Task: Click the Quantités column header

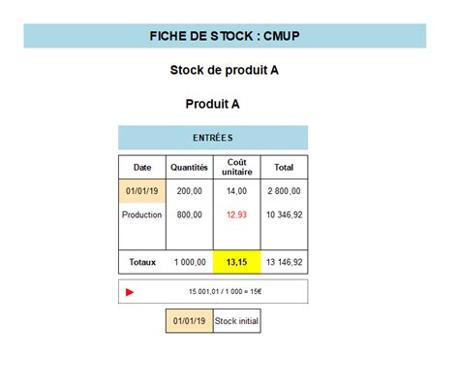Action: (x=189, y=167)
